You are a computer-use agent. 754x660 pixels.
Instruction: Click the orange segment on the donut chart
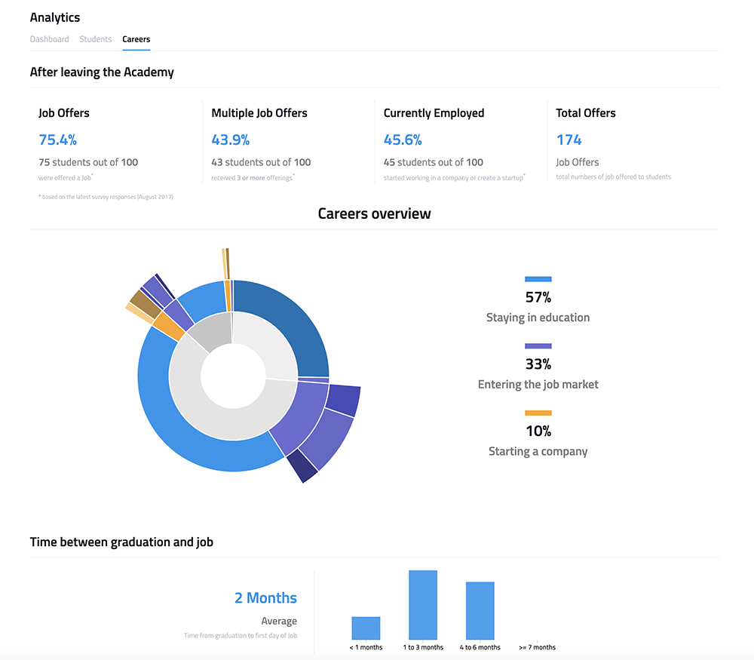pyautogui.click(x=169, y=326)
